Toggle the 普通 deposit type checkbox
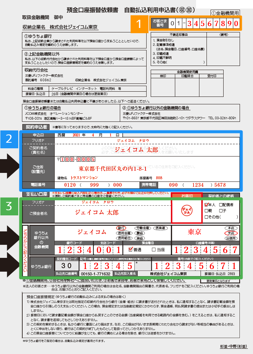 (x=130, y=249)
